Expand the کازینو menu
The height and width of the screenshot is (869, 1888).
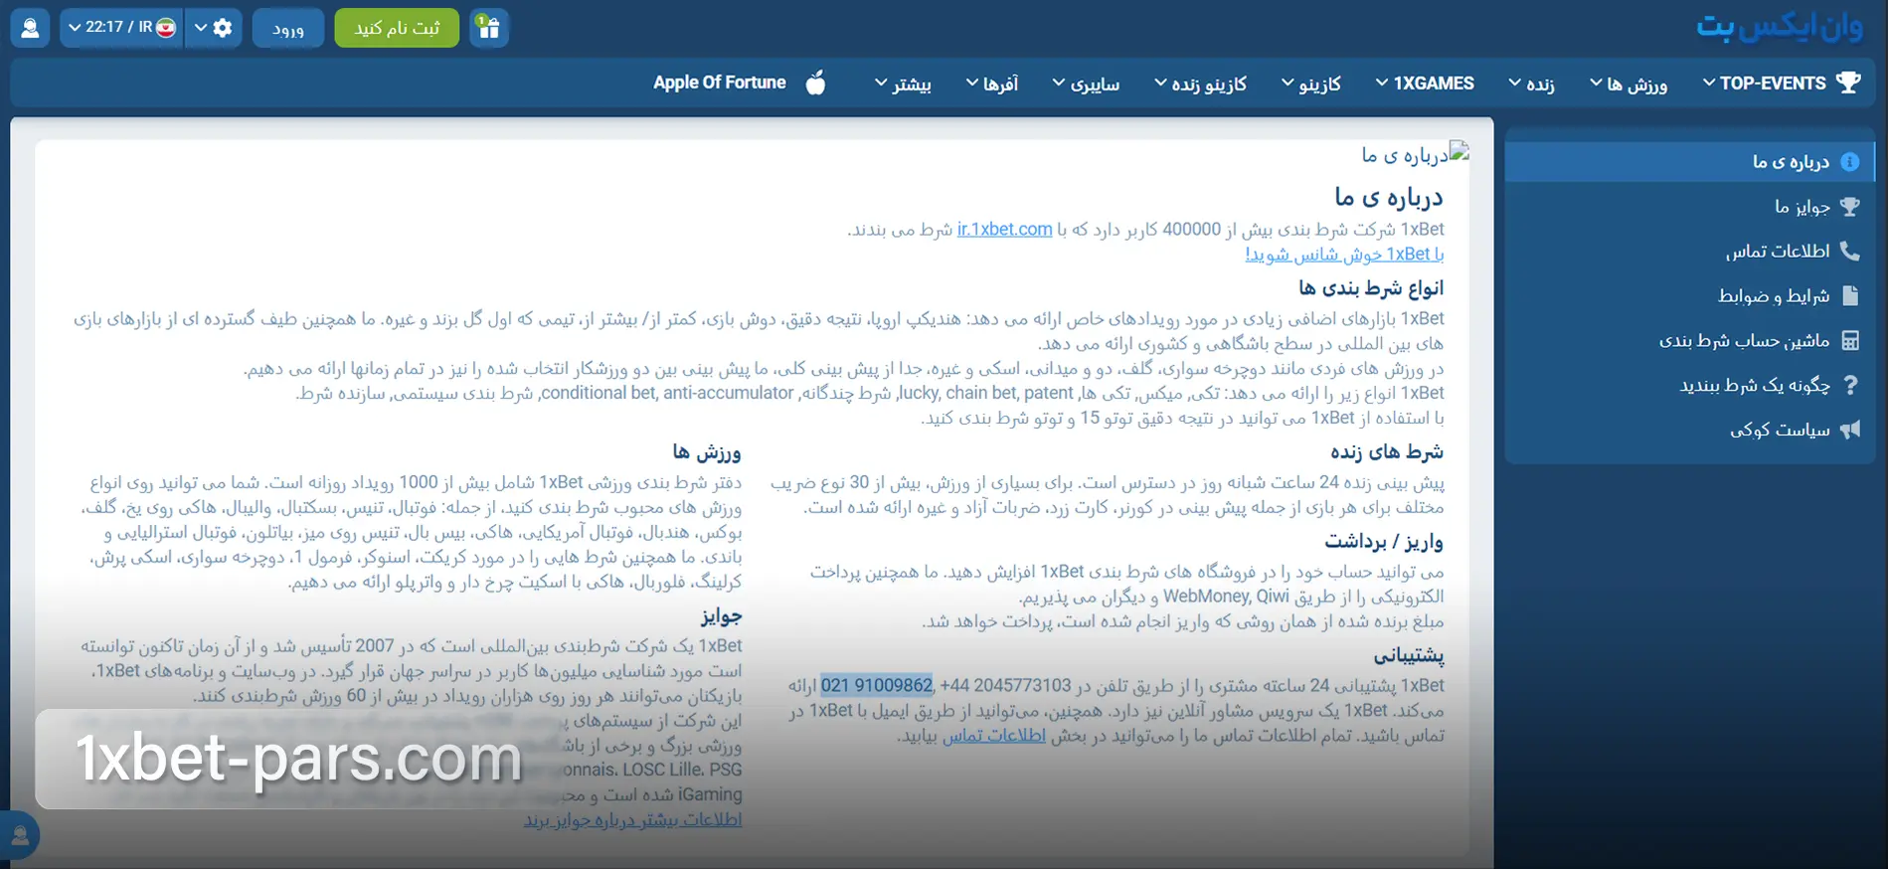point(1310,84)
